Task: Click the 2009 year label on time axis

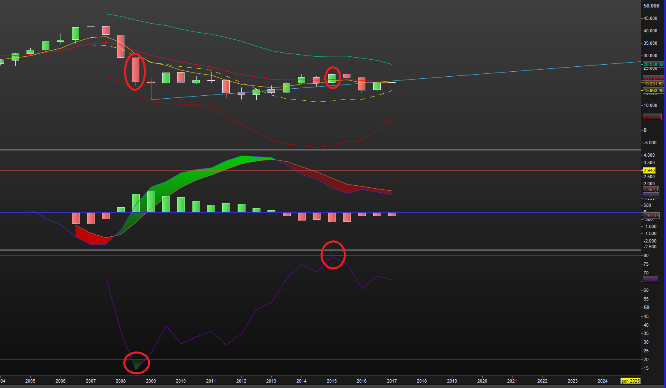Action: (151, 381)
